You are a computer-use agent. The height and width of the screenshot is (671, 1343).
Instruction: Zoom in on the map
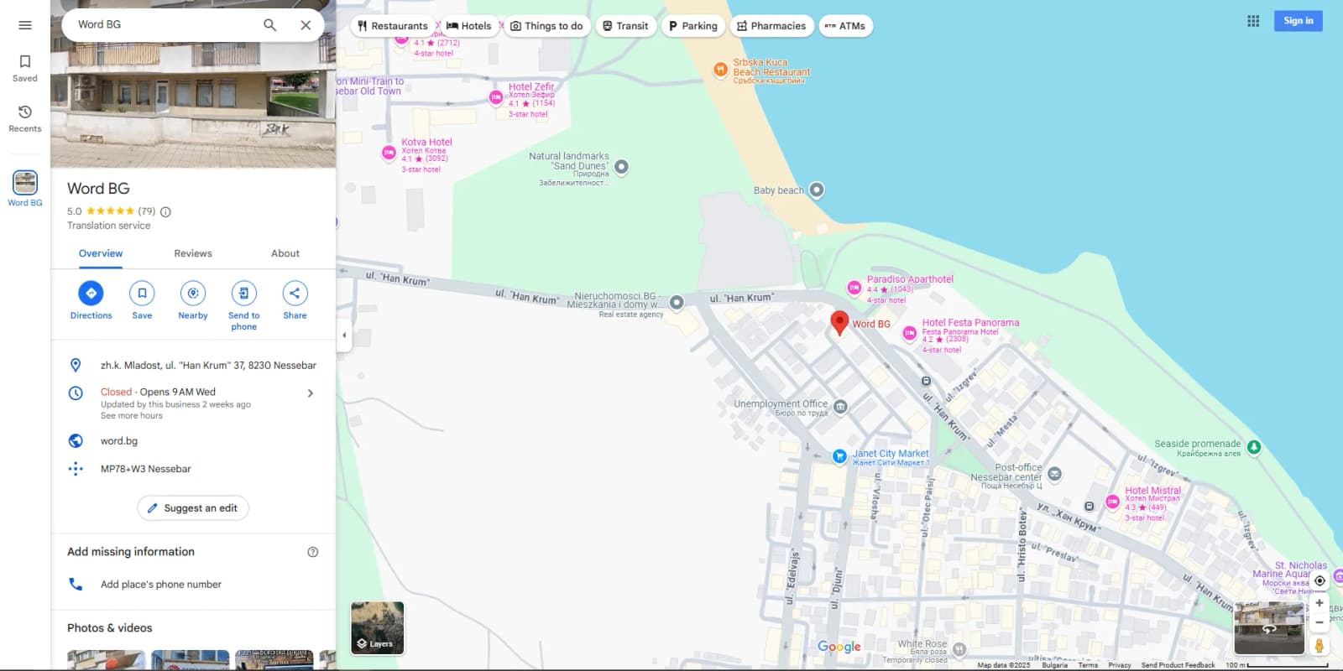coord(1319,603)
